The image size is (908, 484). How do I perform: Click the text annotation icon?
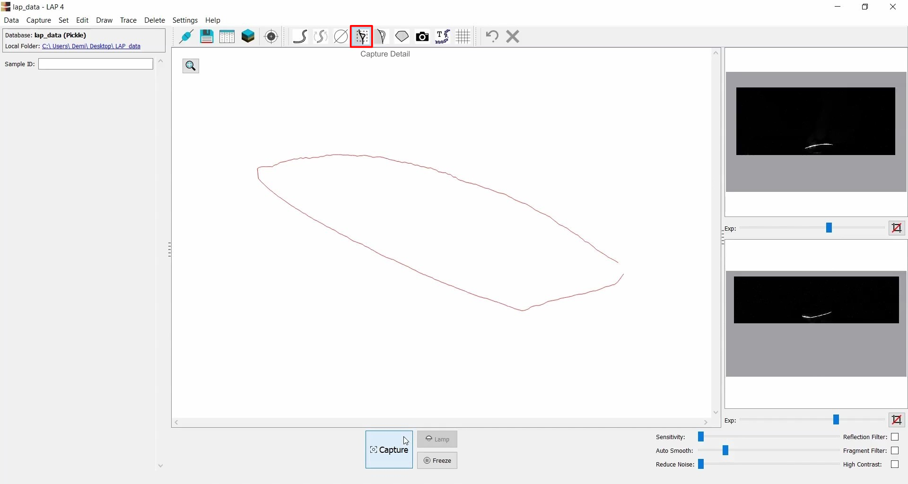coord(443,36)
